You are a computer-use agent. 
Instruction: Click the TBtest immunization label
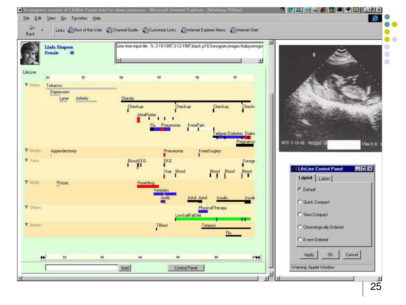162,226
